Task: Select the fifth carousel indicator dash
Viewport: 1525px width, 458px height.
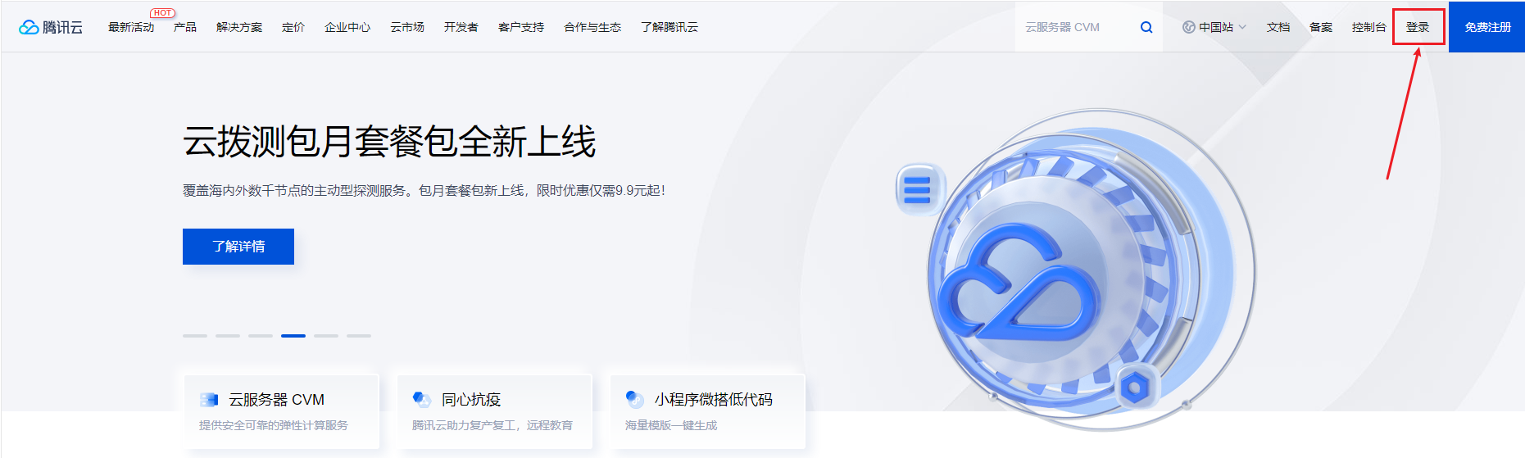Action: 326,336
